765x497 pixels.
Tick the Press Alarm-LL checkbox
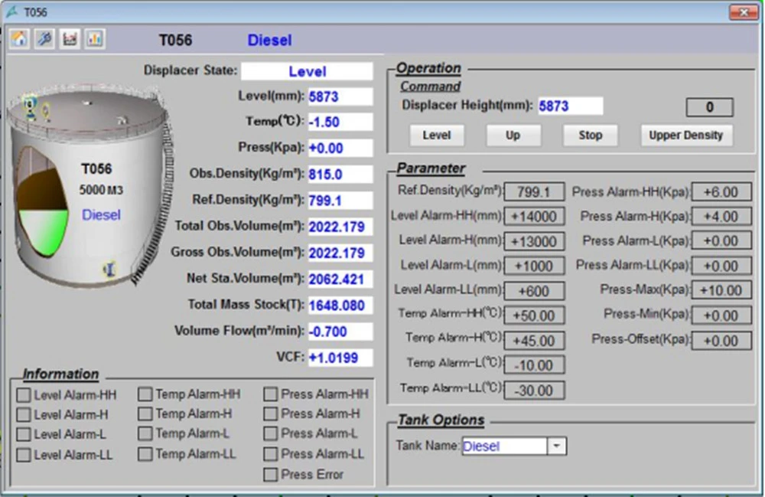pyautogui.click(x=270, y=454)
